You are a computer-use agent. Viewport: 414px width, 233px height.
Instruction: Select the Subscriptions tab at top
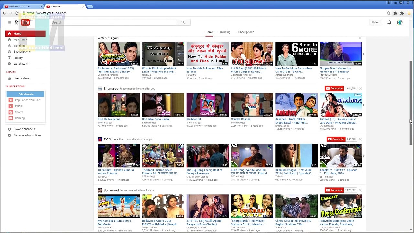[x=245, y=32]
